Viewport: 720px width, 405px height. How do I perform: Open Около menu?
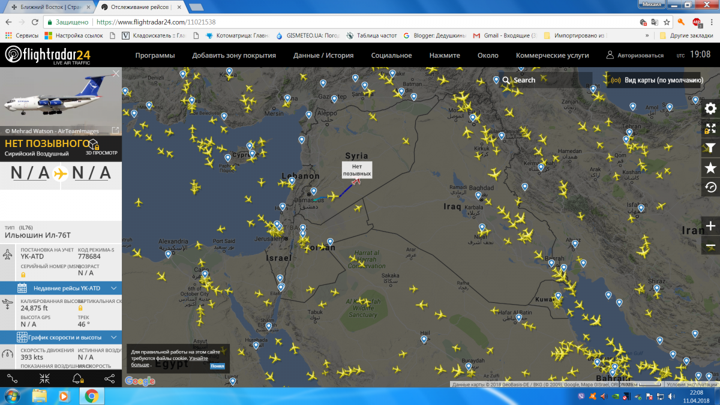tap(488, 55)
